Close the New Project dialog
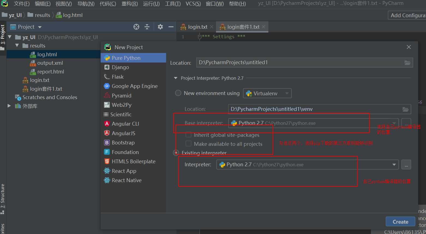The image size is (426, 234). pos(409,47)
